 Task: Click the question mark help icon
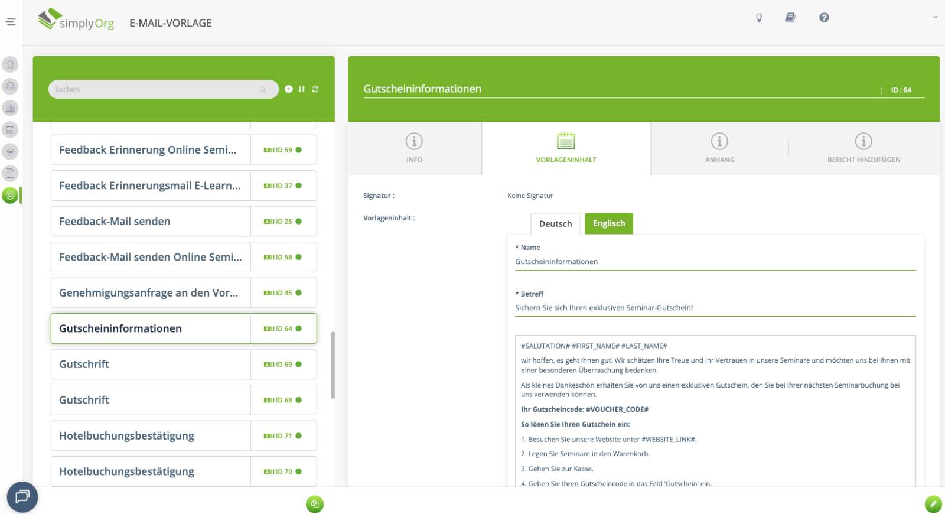[824, 18]
